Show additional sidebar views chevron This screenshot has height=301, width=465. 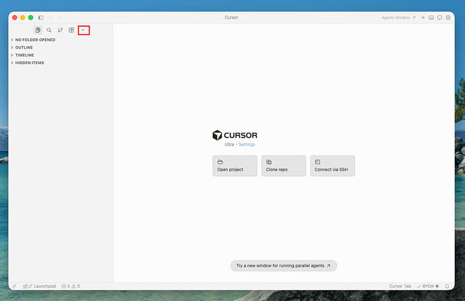(x=83, y=30)
